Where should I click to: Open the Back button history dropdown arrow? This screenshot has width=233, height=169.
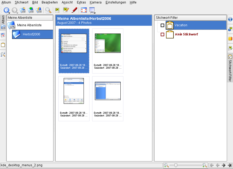[9, 13]
